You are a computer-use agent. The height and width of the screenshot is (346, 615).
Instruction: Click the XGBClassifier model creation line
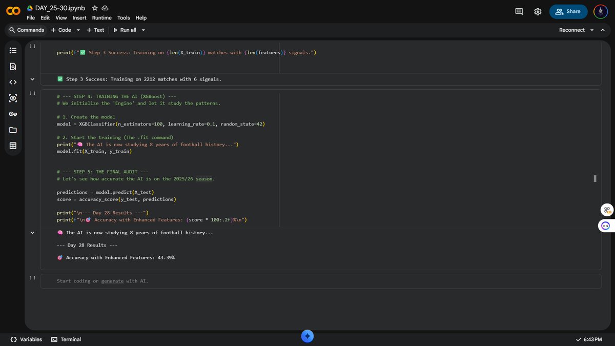pos(161,124)
